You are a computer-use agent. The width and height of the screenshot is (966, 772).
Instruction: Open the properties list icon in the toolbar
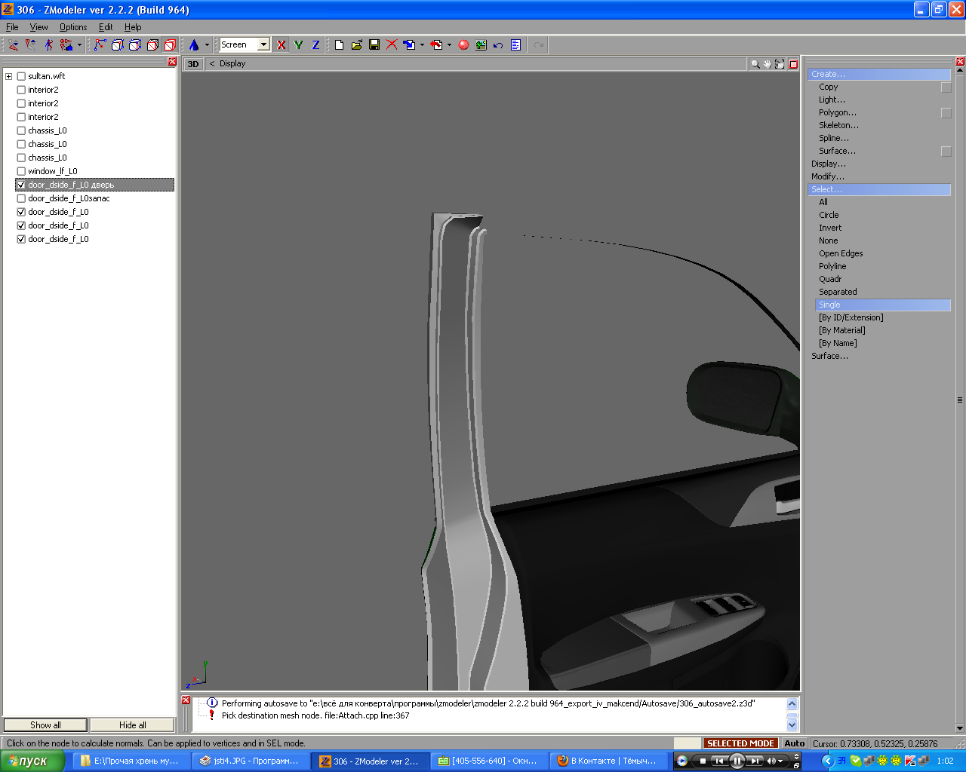[515, 45]
